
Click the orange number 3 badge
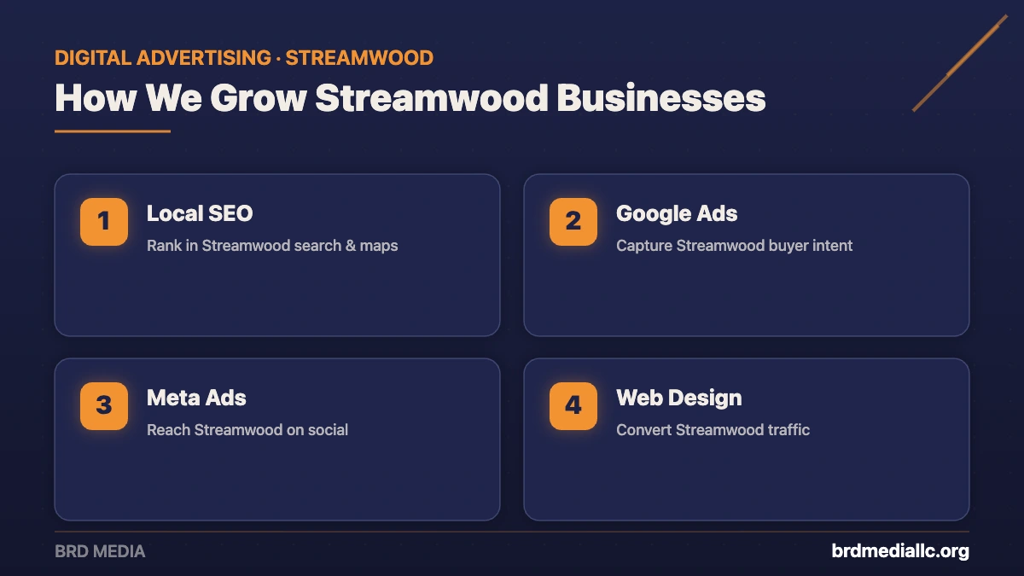(104, 406)
